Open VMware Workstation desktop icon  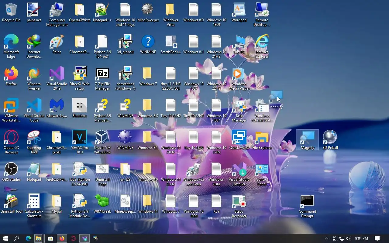[x=11, y=110]
